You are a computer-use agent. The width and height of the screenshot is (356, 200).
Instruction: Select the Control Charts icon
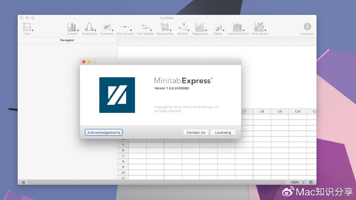pos(237,27)
